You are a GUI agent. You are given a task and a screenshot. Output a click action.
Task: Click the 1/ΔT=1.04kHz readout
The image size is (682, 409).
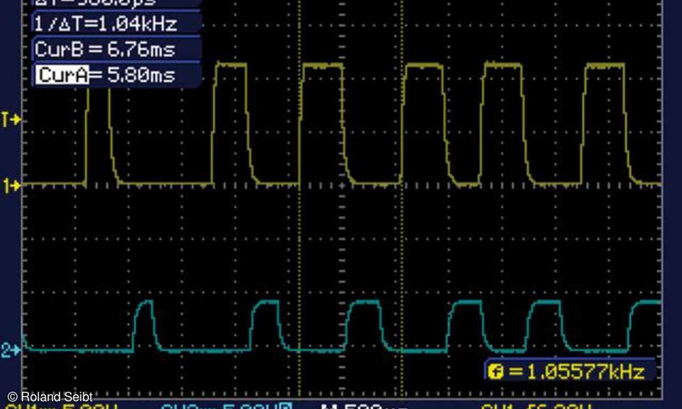pos(117,24)
